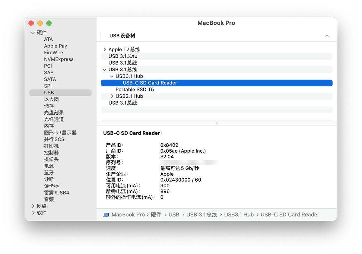362x254 pixels.
Task: Expand the 网络 sidebar section
Action: pos(33,206)
